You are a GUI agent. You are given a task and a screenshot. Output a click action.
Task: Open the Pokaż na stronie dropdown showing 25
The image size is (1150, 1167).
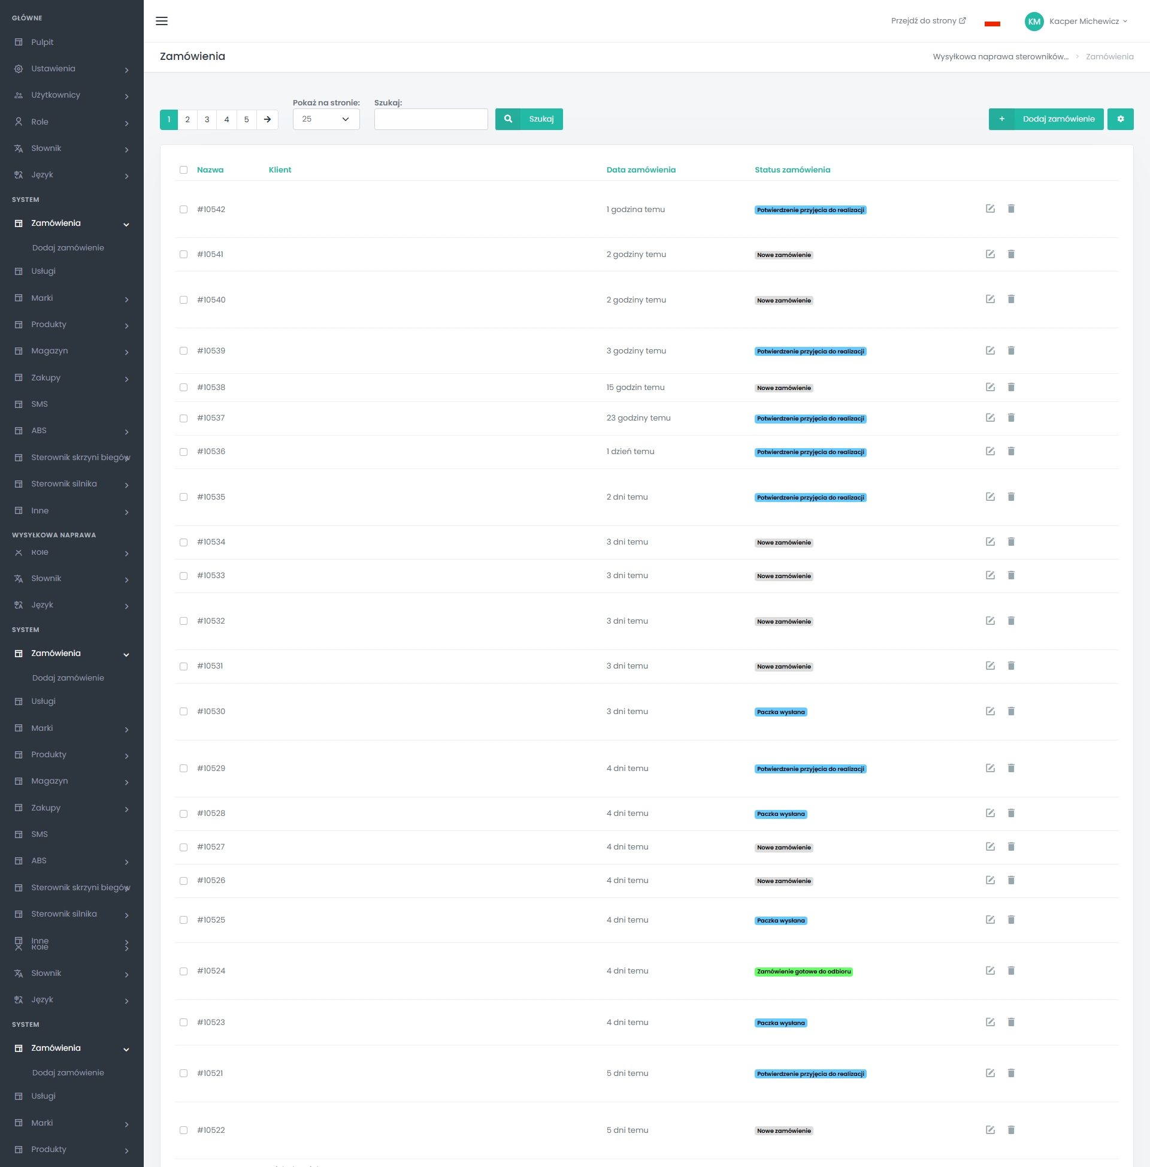click(x=326, y=120)
